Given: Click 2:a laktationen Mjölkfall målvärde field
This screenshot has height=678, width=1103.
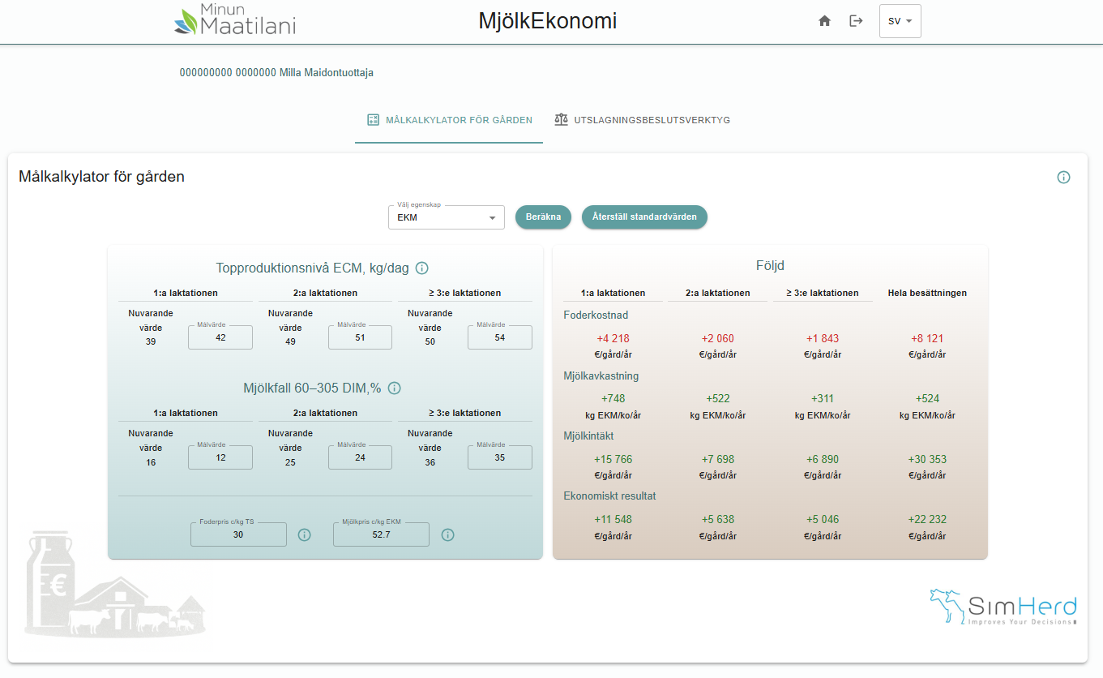Looking at the screenshot, I should point(360,457).
